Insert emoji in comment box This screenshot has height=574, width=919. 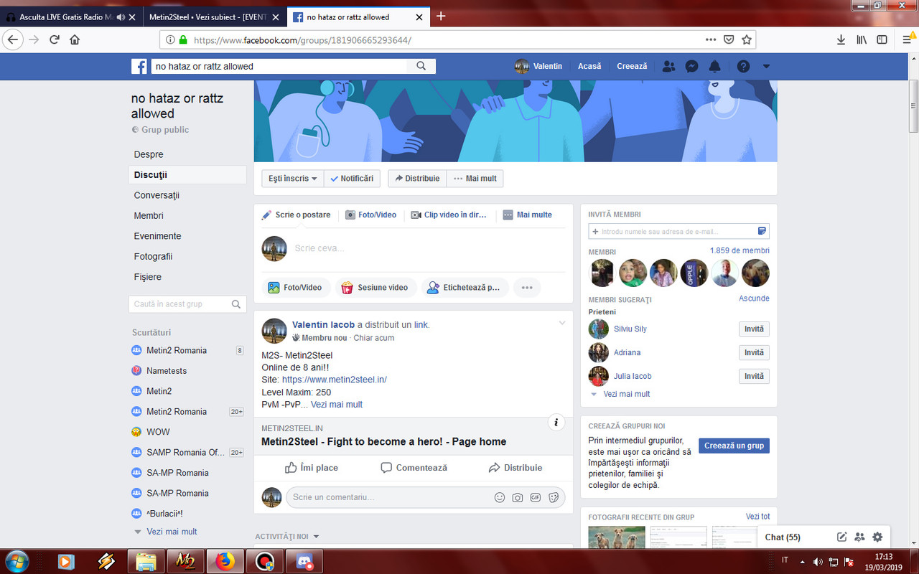point(500,497)
